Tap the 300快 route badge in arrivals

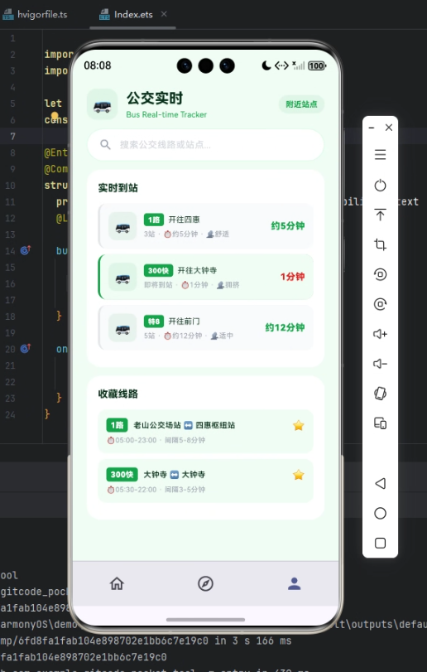click(x=158, y=270)
